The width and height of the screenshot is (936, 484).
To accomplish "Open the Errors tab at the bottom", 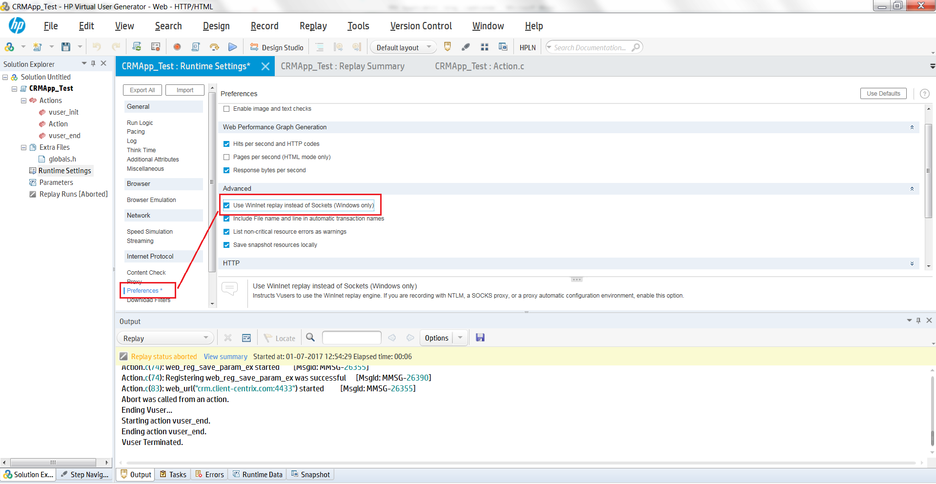I will 210,475.
